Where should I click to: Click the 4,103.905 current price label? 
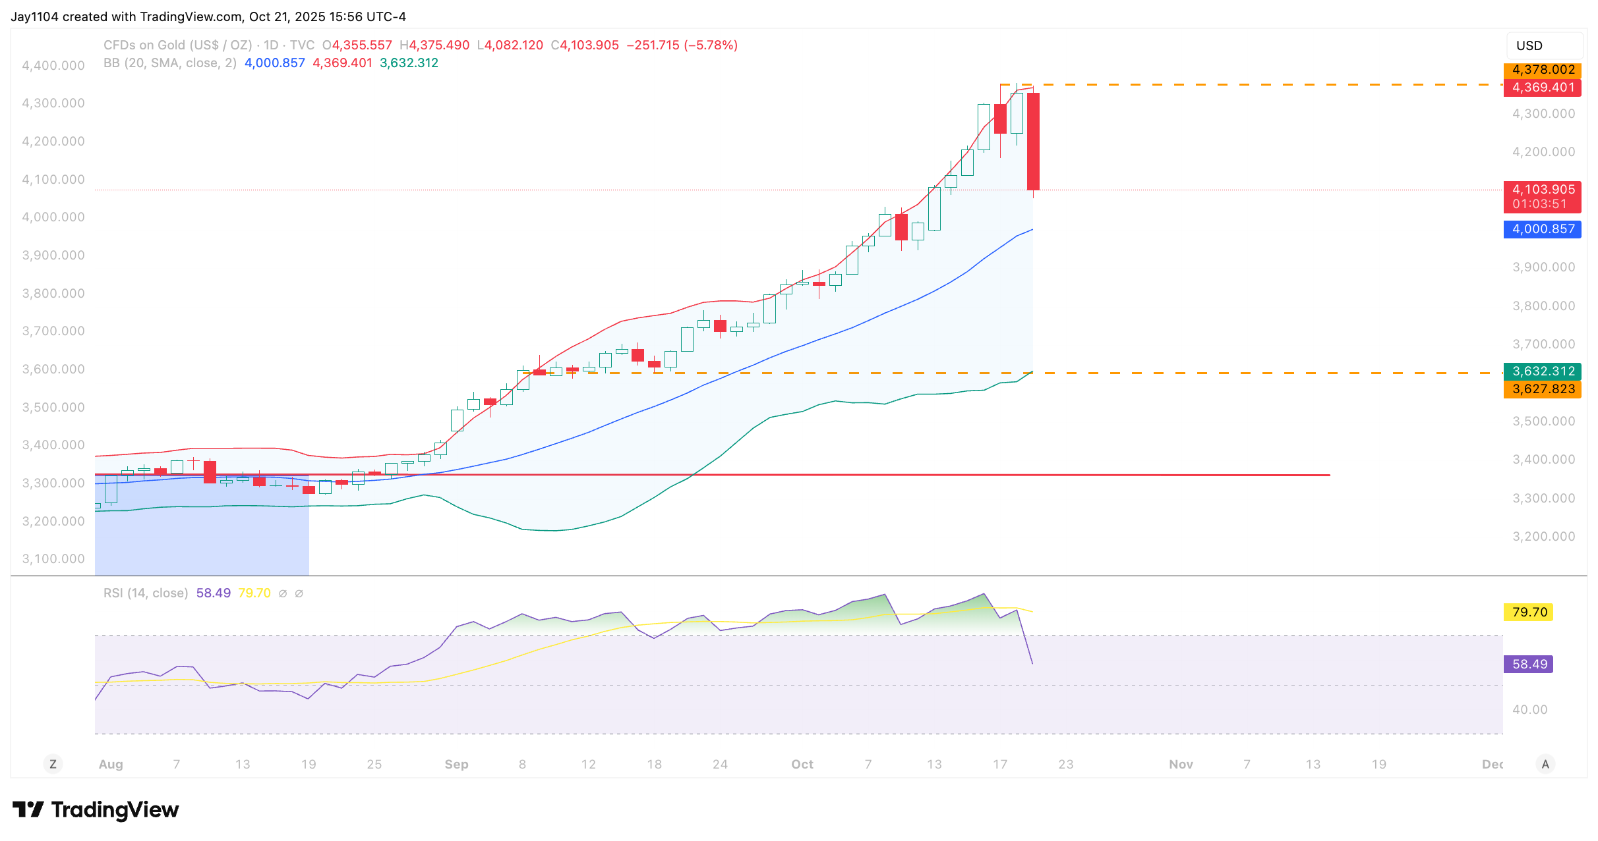tap(1543, 190)
